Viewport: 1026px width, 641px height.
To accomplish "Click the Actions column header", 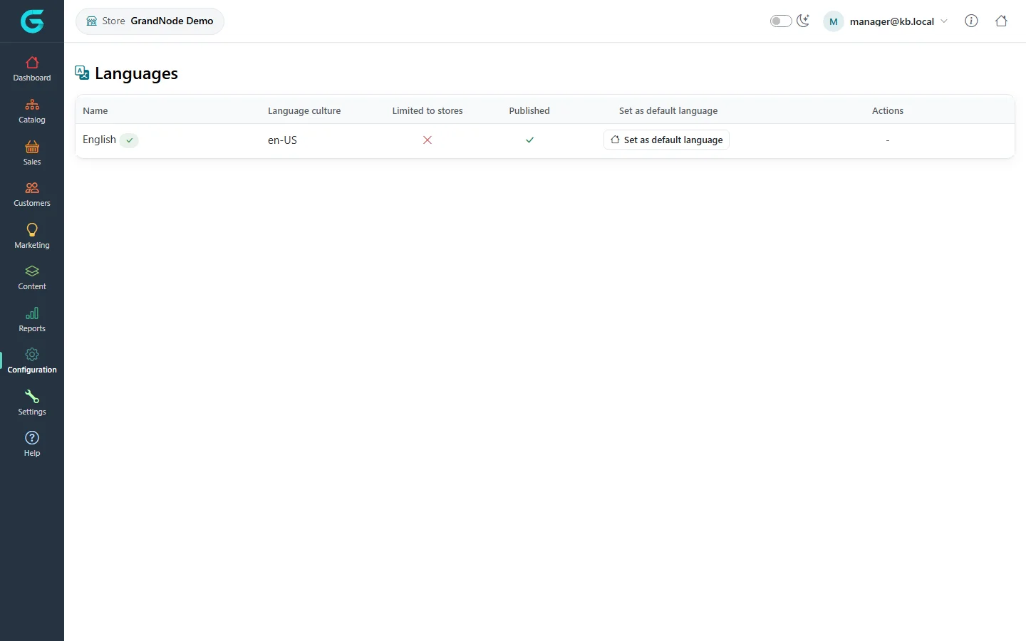I will [x=888, y=110].
